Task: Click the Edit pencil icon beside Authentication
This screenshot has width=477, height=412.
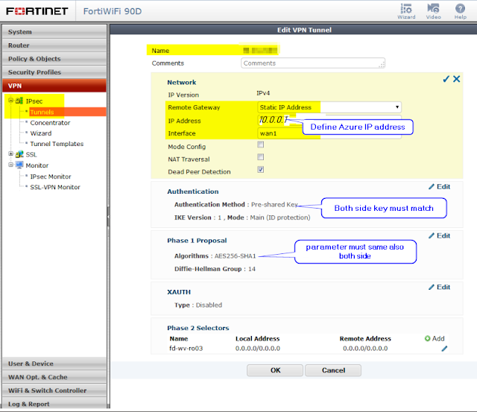Action: (432, 187)
